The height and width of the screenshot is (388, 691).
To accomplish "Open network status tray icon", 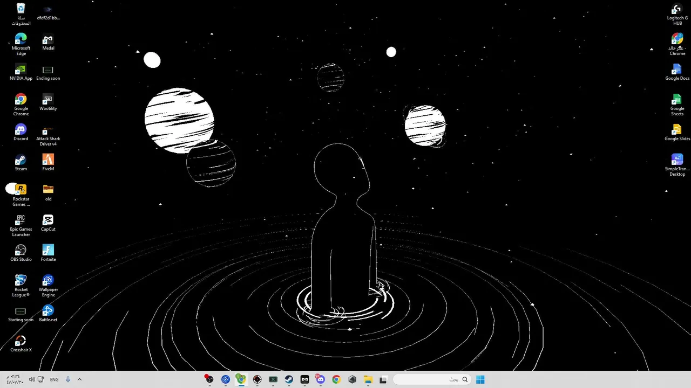I will click(40, 379).
